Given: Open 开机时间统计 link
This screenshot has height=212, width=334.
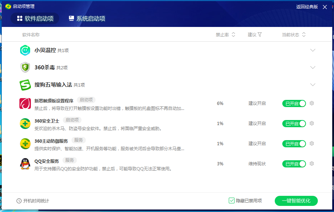Looking at the screenshot, I should [36, 201].
